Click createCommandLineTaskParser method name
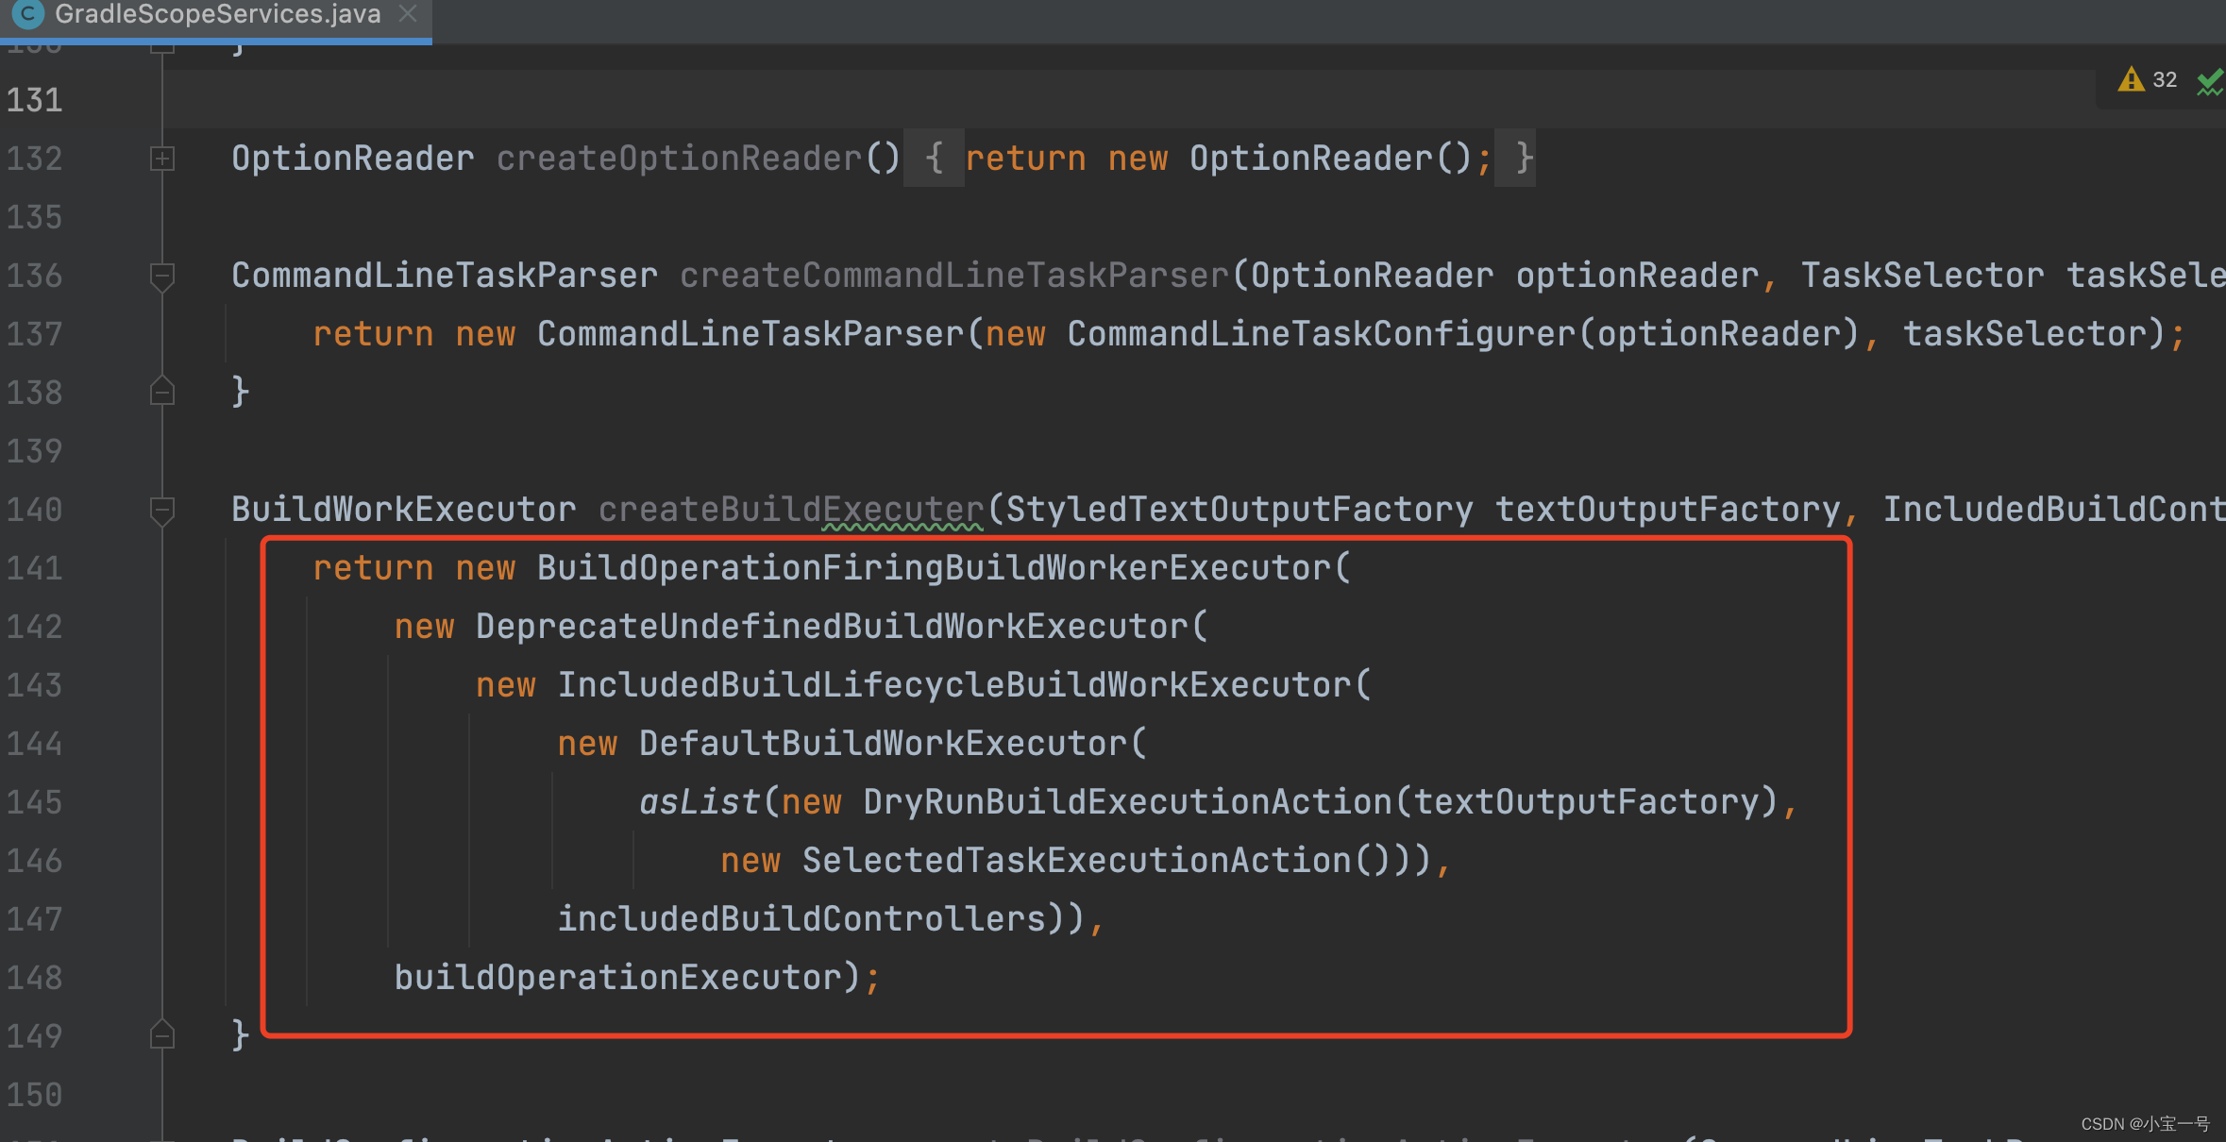2226x1142 pixels. [x=954, y=276]
